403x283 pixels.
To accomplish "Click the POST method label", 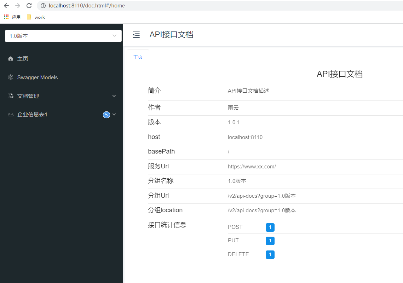I will click(235, 227).
